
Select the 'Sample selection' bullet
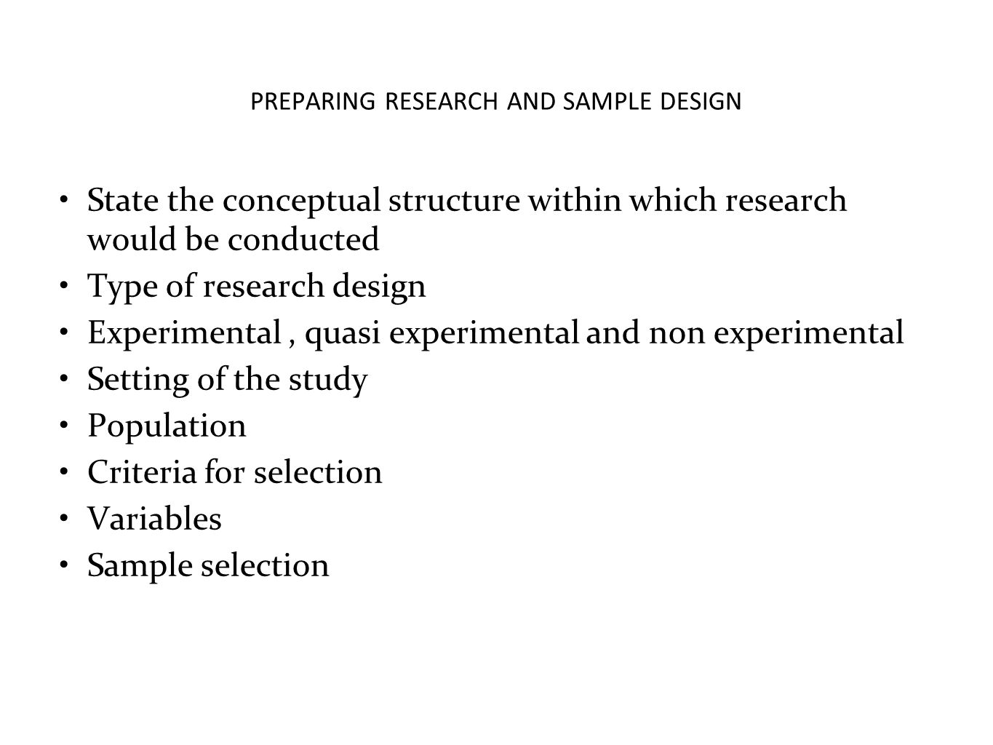pyautogui.click(x=209, y=565)
